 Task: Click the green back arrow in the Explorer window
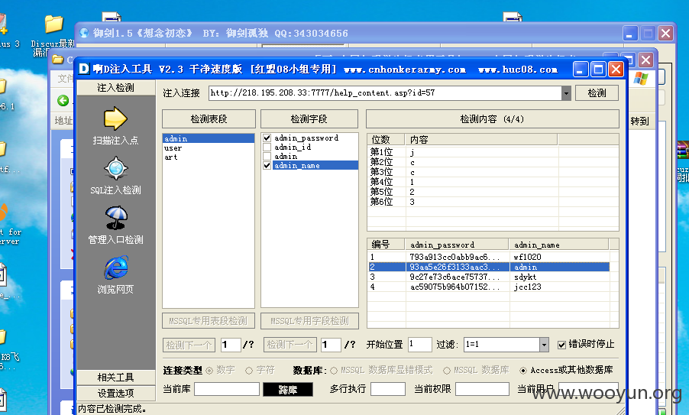[x=63, y=101]
